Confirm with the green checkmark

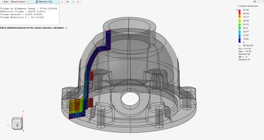point(73,2)
